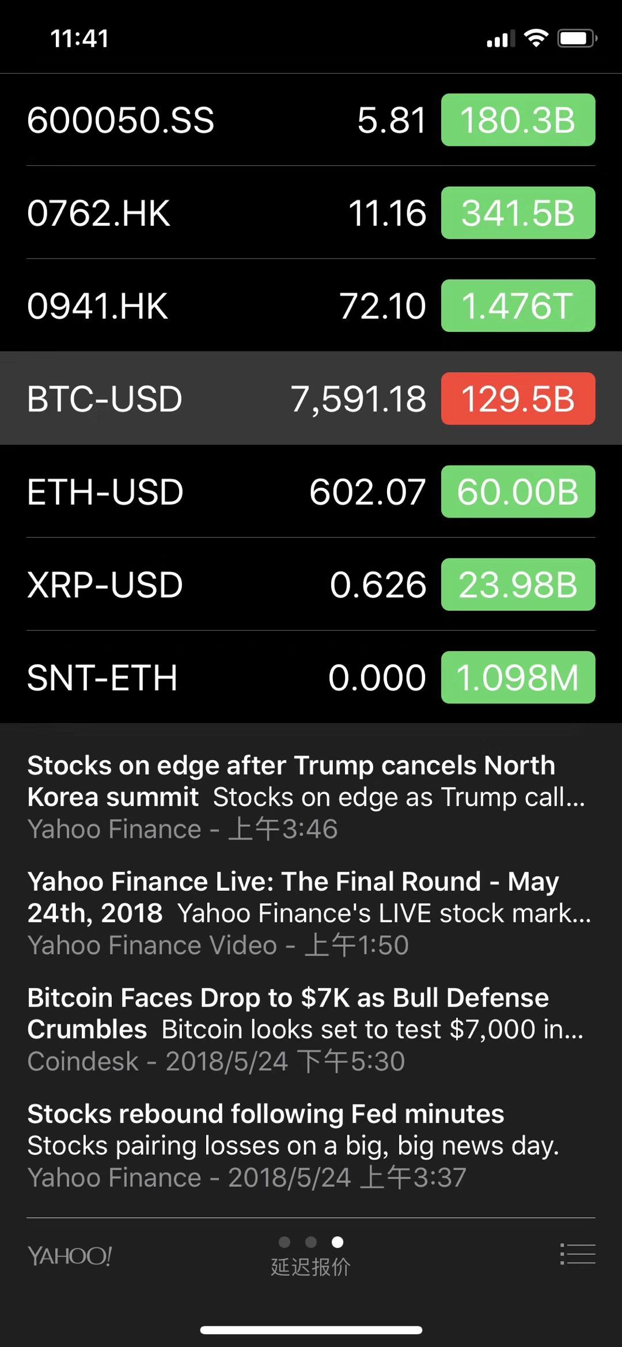The width and height of the screenshot is (622, 1347).
Task: Select the XRP-USD ticker row
Action: [x=230, y=584]
